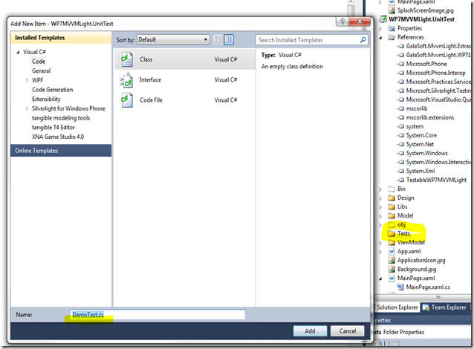The image size is (474, 349).
Task: Click the WP7MVVMLight.UnitTest project icon
Action: [383, 19]
